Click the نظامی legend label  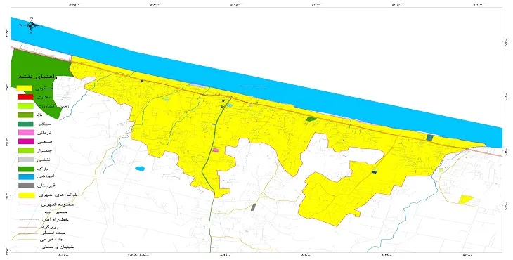click(44, 160)
